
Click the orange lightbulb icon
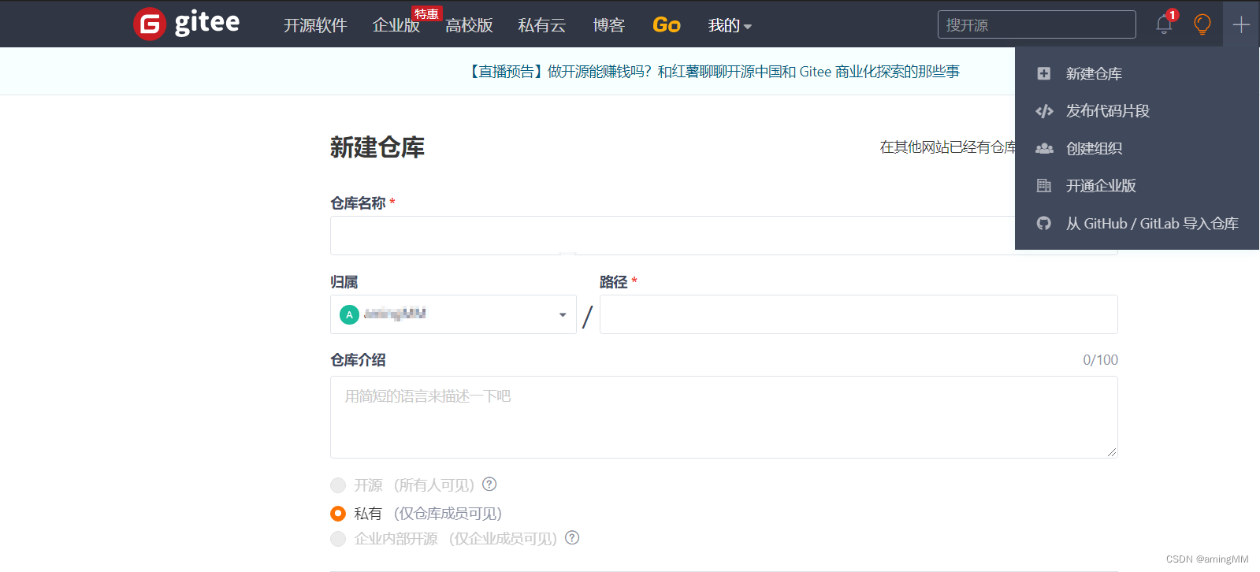pyautogui.click(x=1202, y=24)
